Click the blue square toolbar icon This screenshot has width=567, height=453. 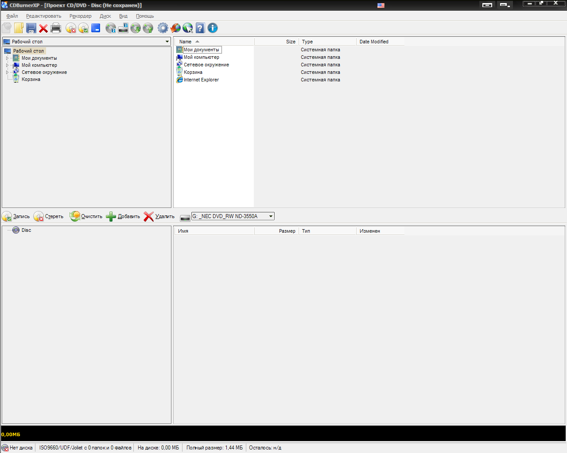[x=96, y=28]
